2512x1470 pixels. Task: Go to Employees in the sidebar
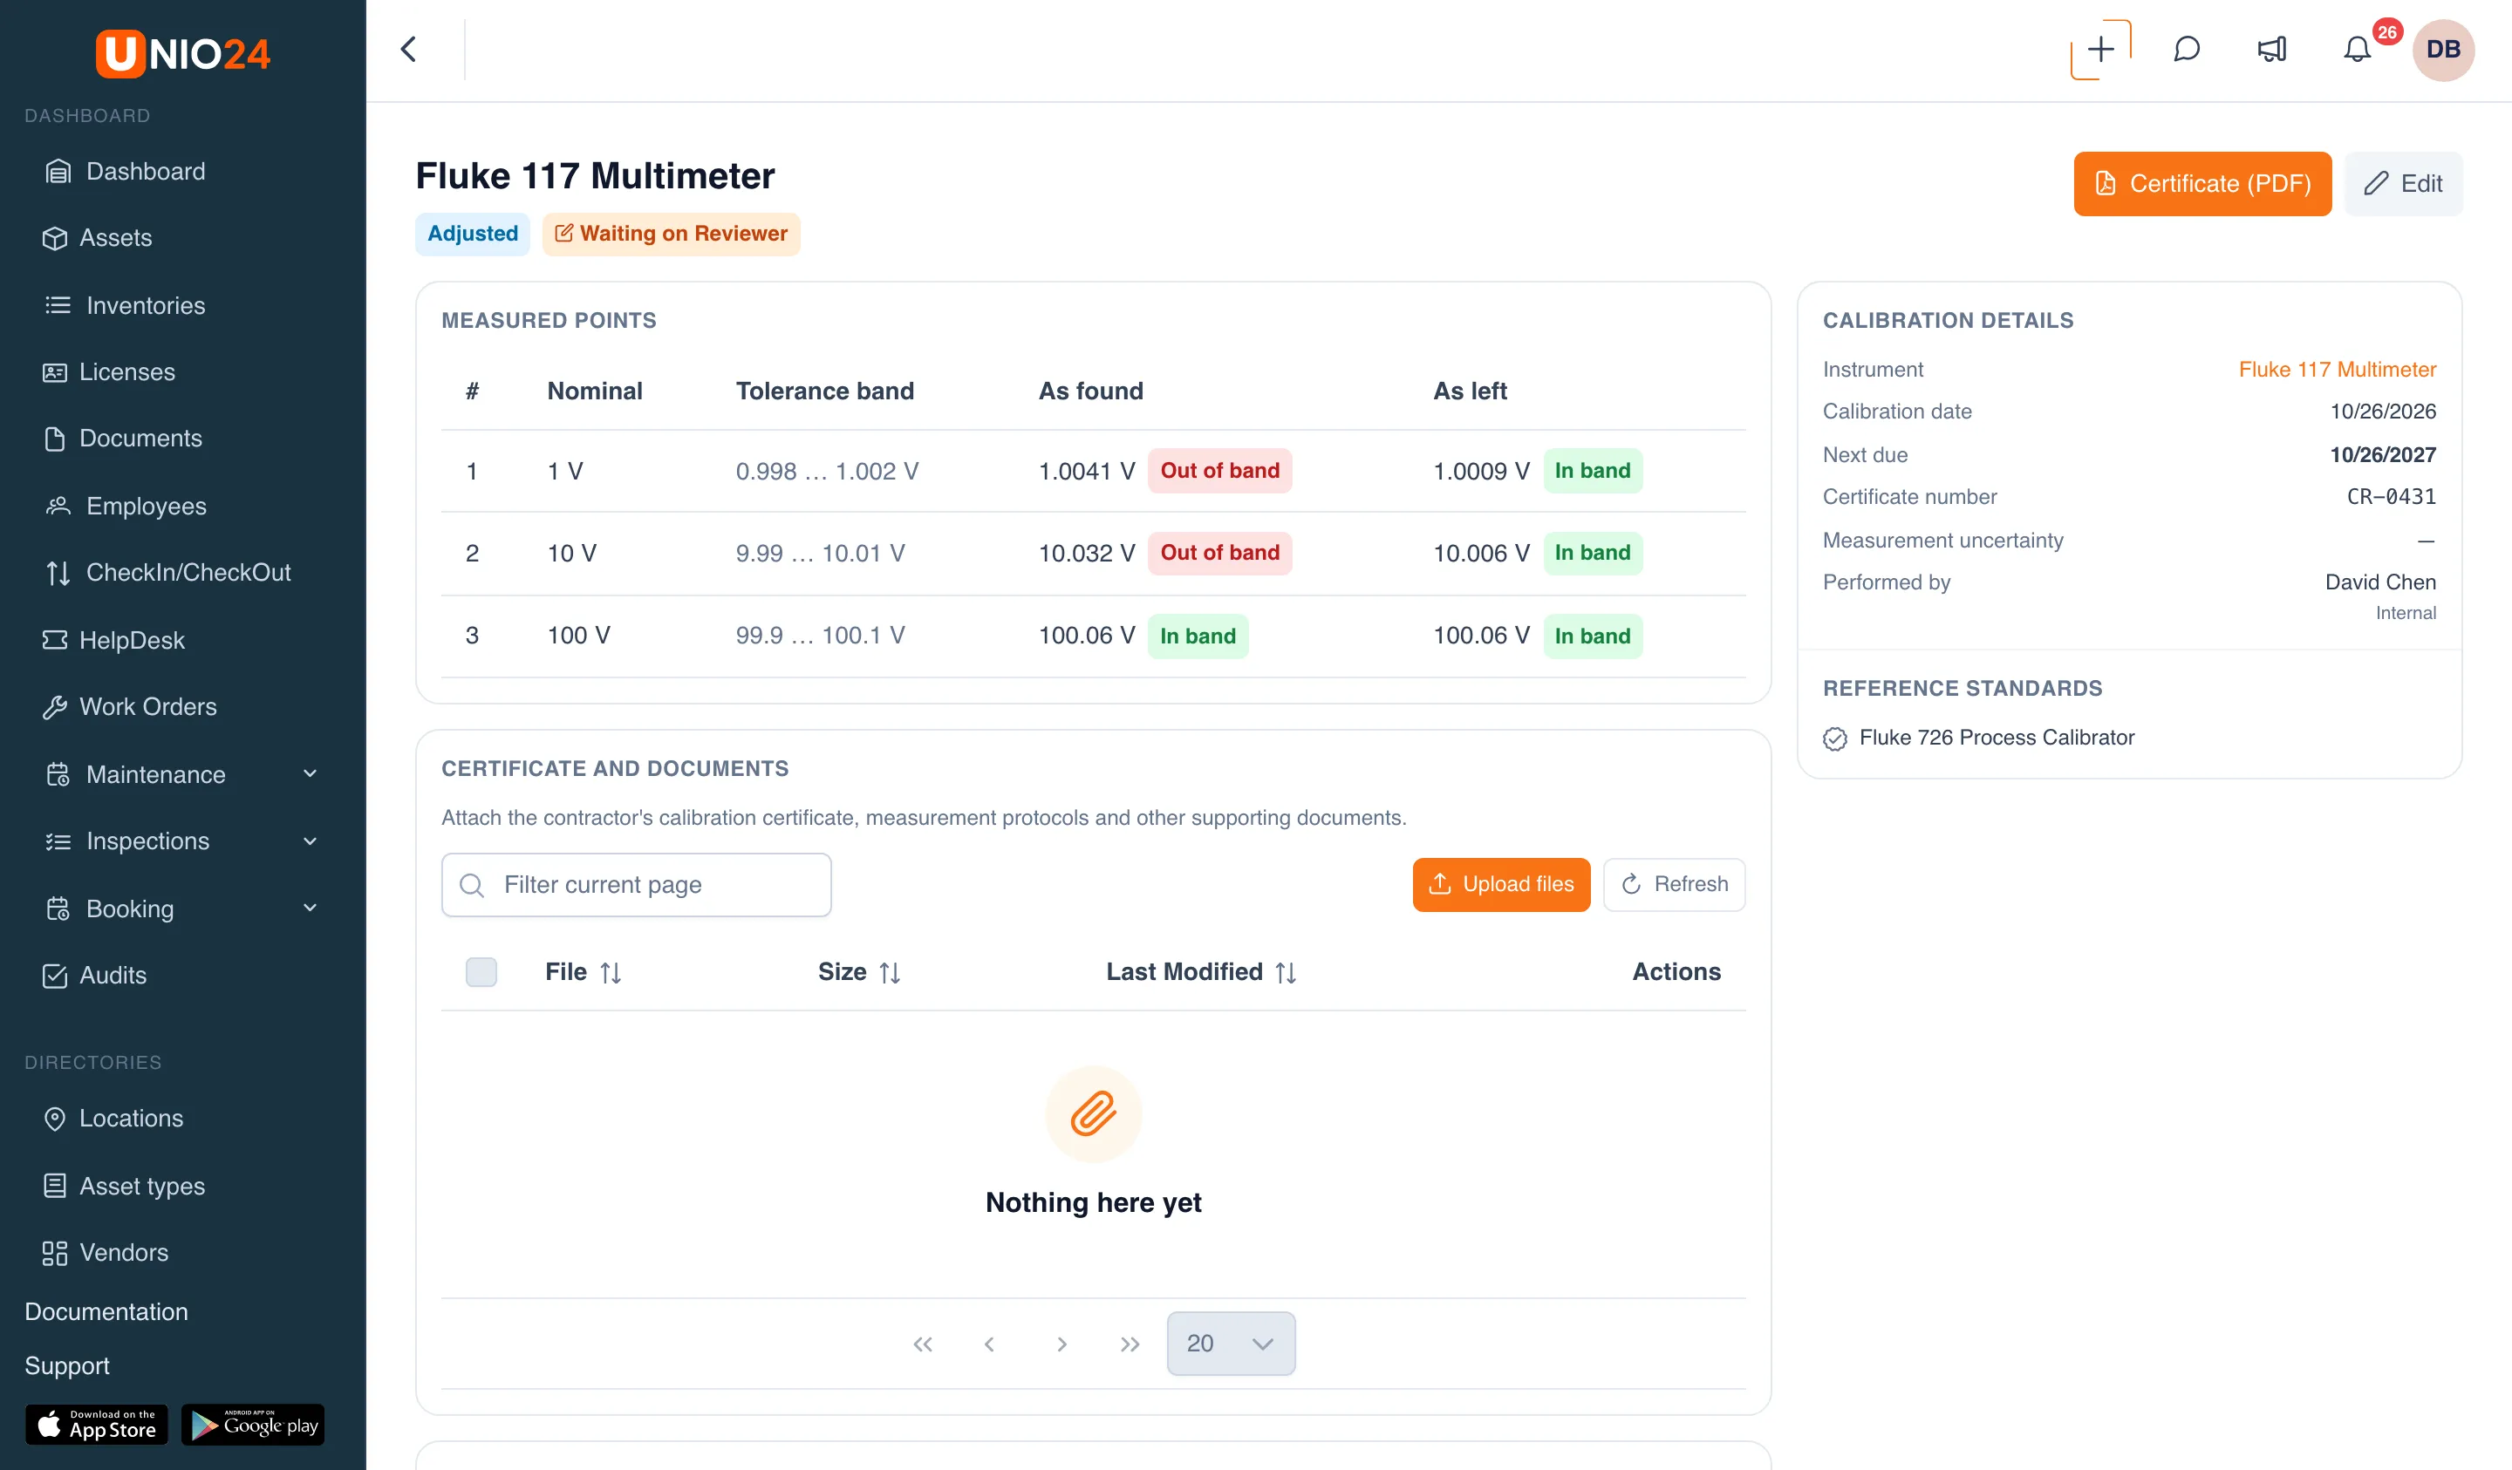click(126, 507)
